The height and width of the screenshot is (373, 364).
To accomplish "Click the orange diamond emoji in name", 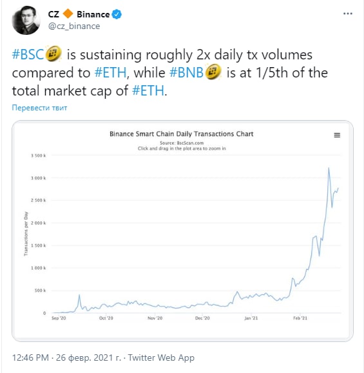I will pos(68,14).
